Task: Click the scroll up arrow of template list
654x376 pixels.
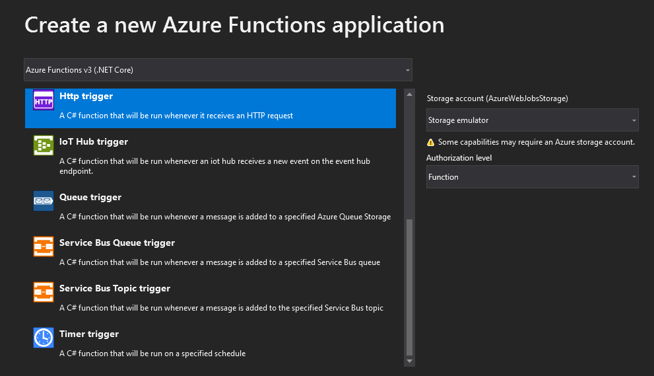Action: (410, 94)
